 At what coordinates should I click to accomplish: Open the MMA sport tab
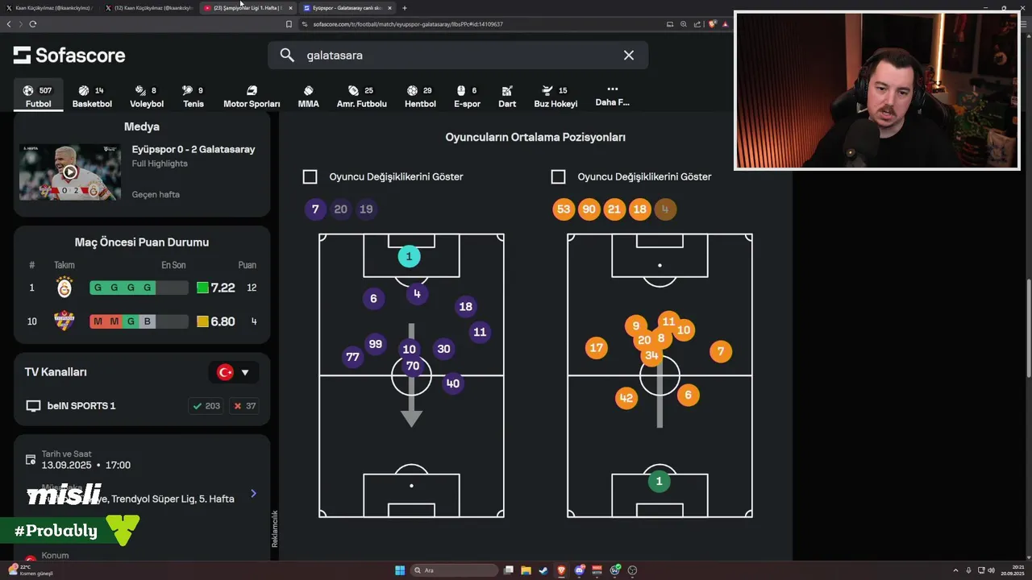click(308, 97)
